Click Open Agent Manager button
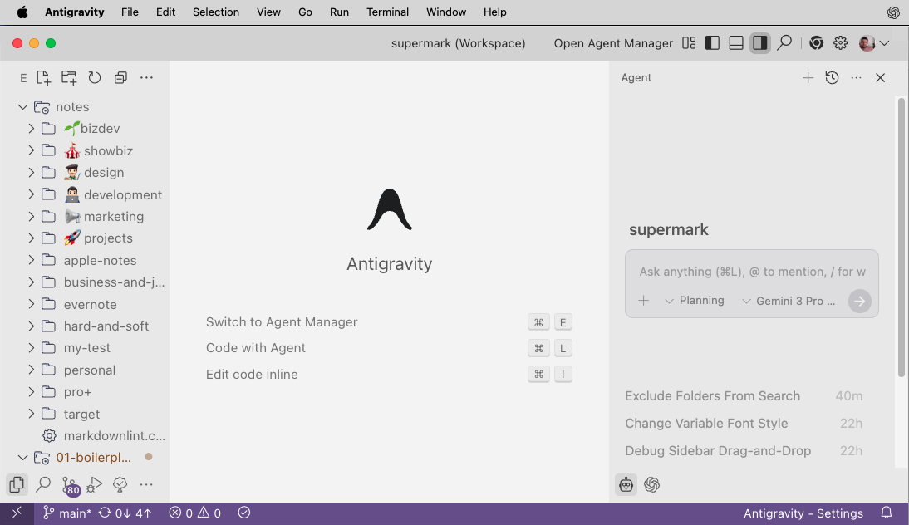Screen dimensions: 909x525 click(613, 43)
